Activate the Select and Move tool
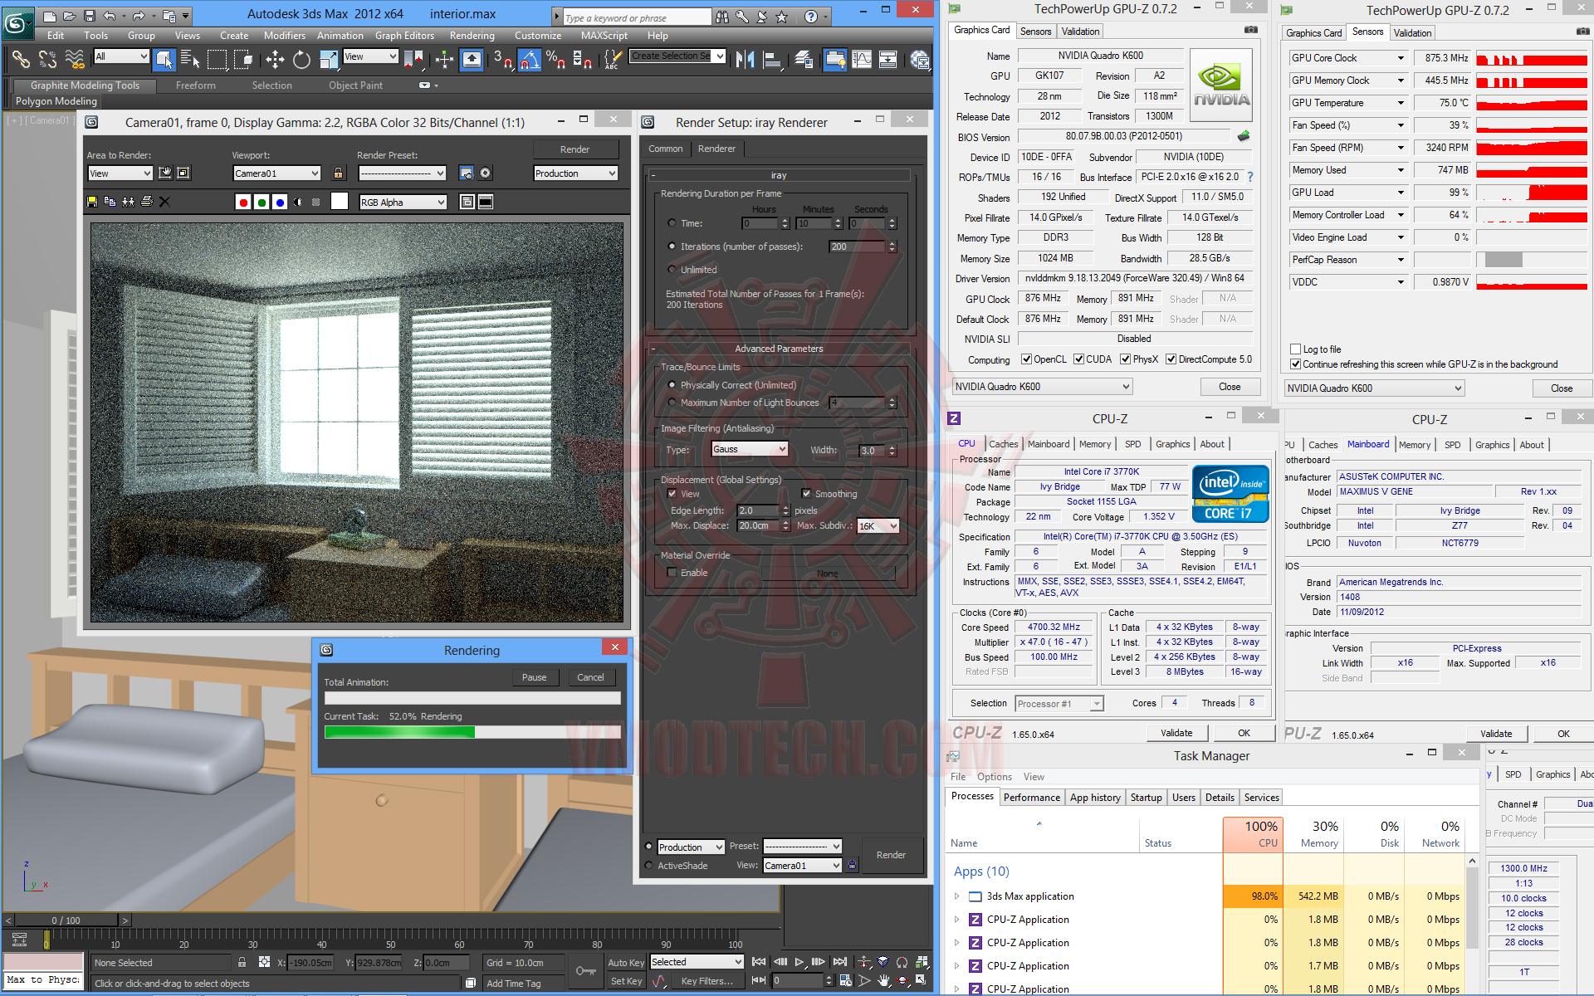 (275, 60)
